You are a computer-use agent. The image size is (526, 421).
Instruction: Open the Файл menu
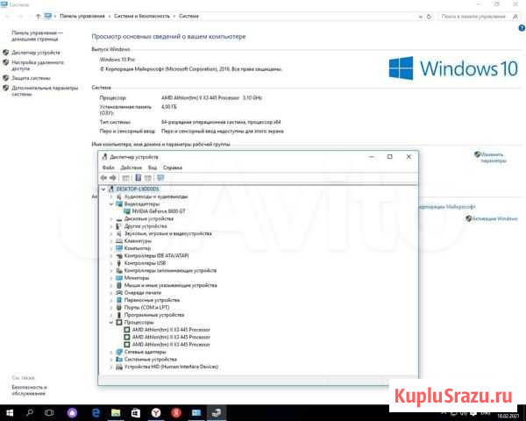(x=108, y=167)
